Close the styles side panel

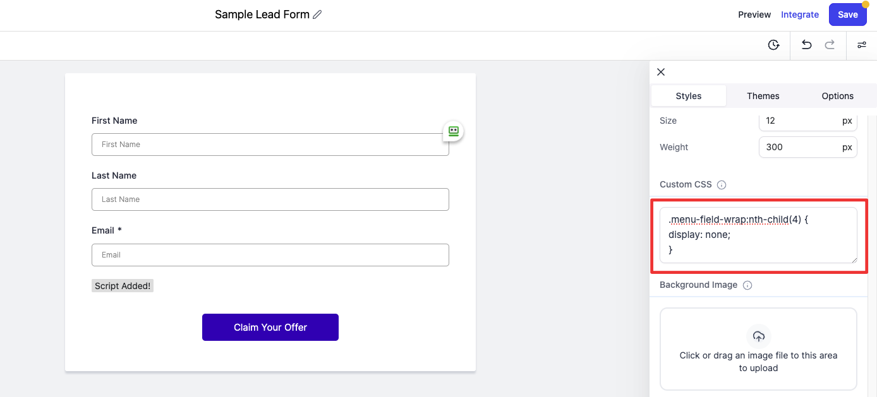coord(661,72)
